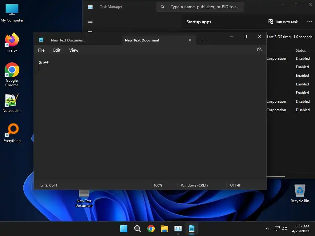Click the Status column header
The image size is (315, 236).
[x=301, y=50]
